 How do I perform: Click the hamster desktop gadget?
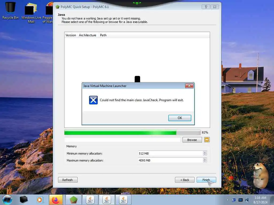point(260,175)
